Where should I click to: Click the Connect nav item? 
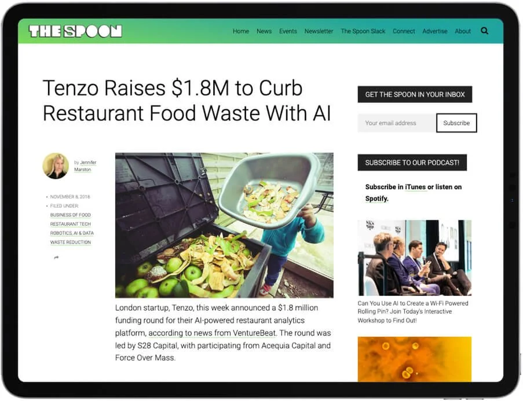(404, 31)
